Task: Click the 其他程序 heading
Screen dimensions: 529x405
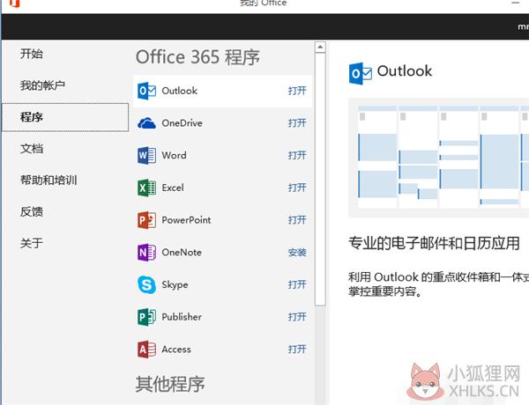Action: [170, 384]
